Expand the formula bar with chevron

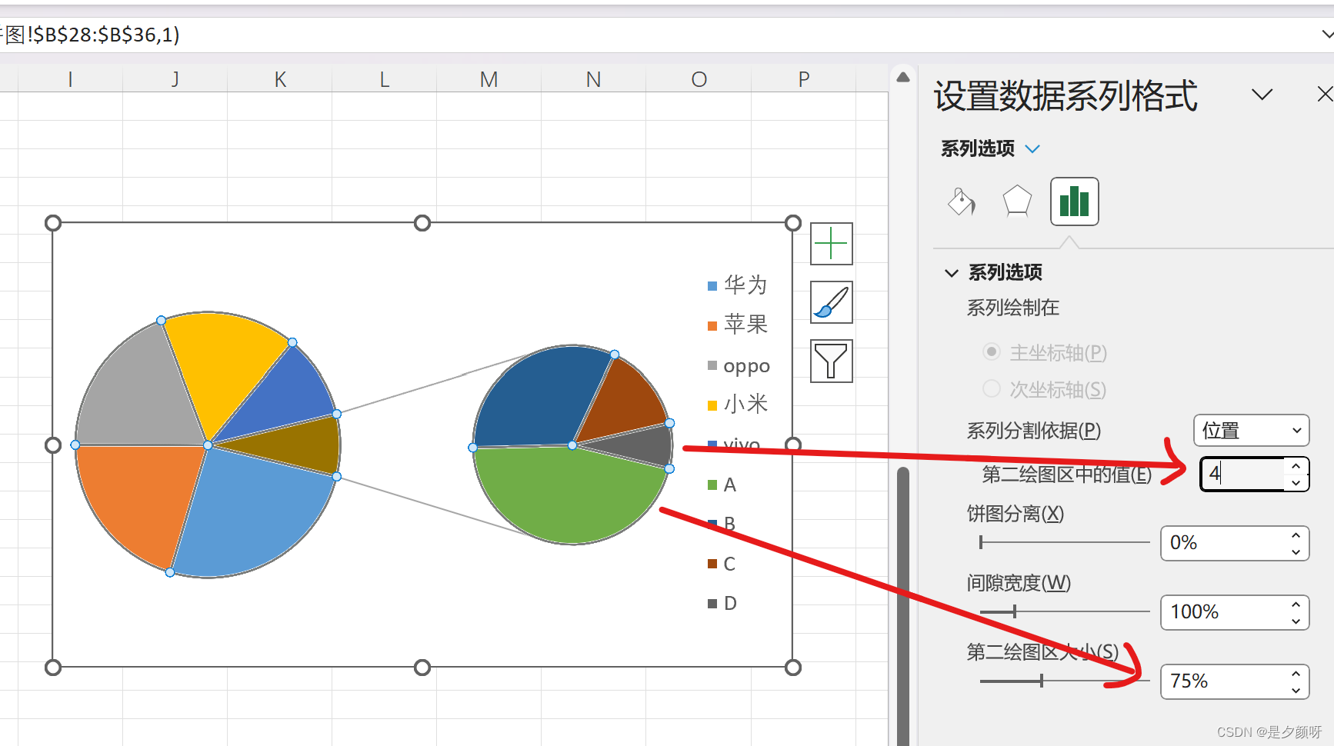click(1326, 35)
